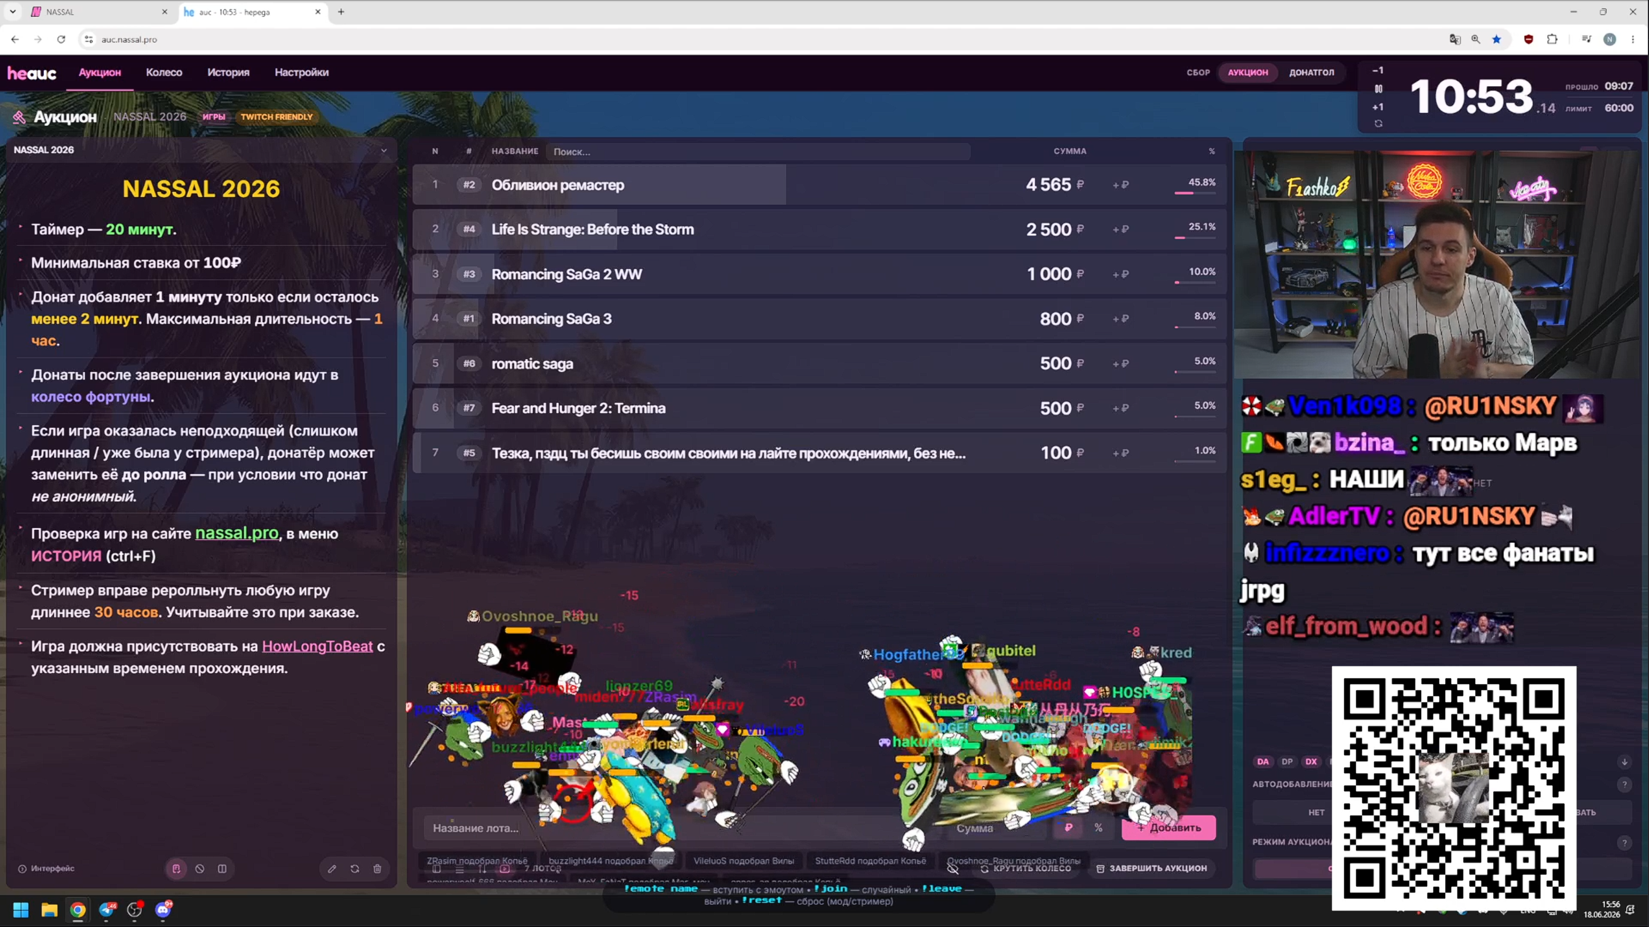The image size is (1649, 927).
Task: Add money to the Romancing SaGa 2 WW lot
Action: (1120, 274)
